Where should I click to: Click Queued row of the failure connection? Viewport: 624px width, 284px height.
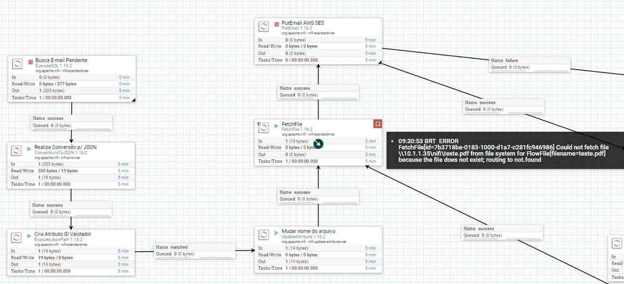530,67
